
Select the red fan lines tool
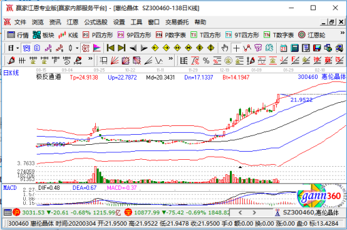[115, 60]
